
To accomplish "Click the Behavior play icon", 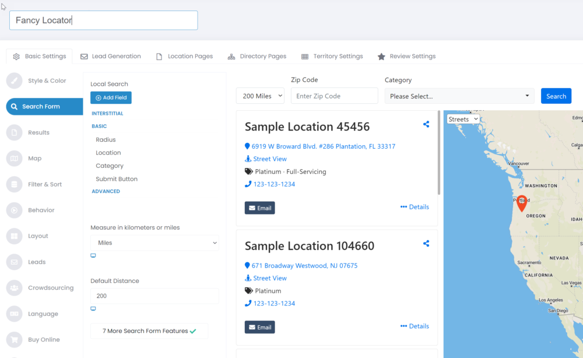I will 15,210.
